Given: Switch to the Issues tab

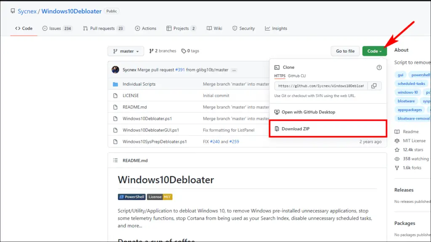Looking at the screenshot, I should [57, 28].
